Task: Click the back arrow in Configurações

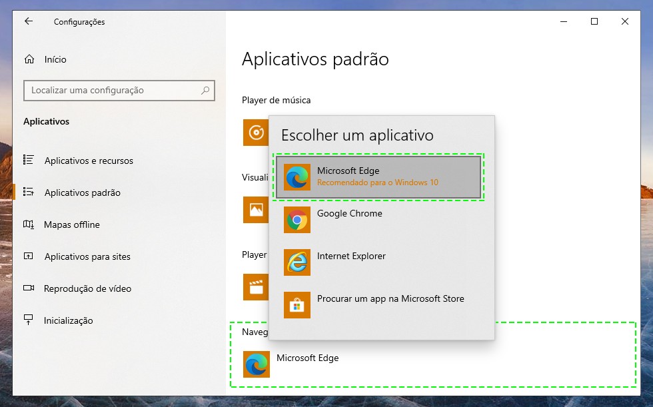Action: coord(28,21)
